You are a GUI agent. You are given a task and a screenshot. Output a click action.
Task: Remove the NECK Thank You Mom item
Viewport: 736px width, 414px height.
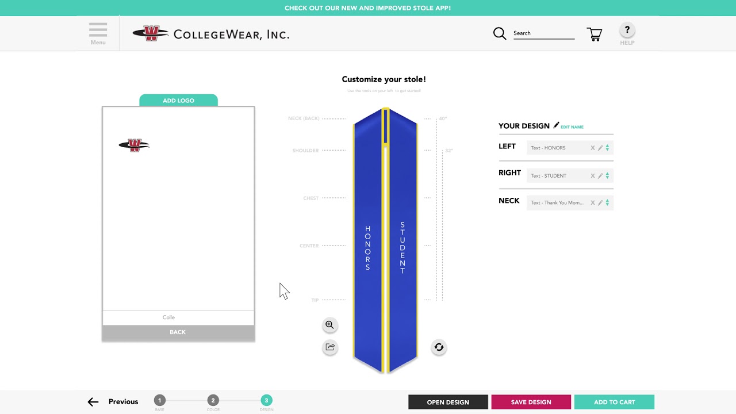click(593, 202)
